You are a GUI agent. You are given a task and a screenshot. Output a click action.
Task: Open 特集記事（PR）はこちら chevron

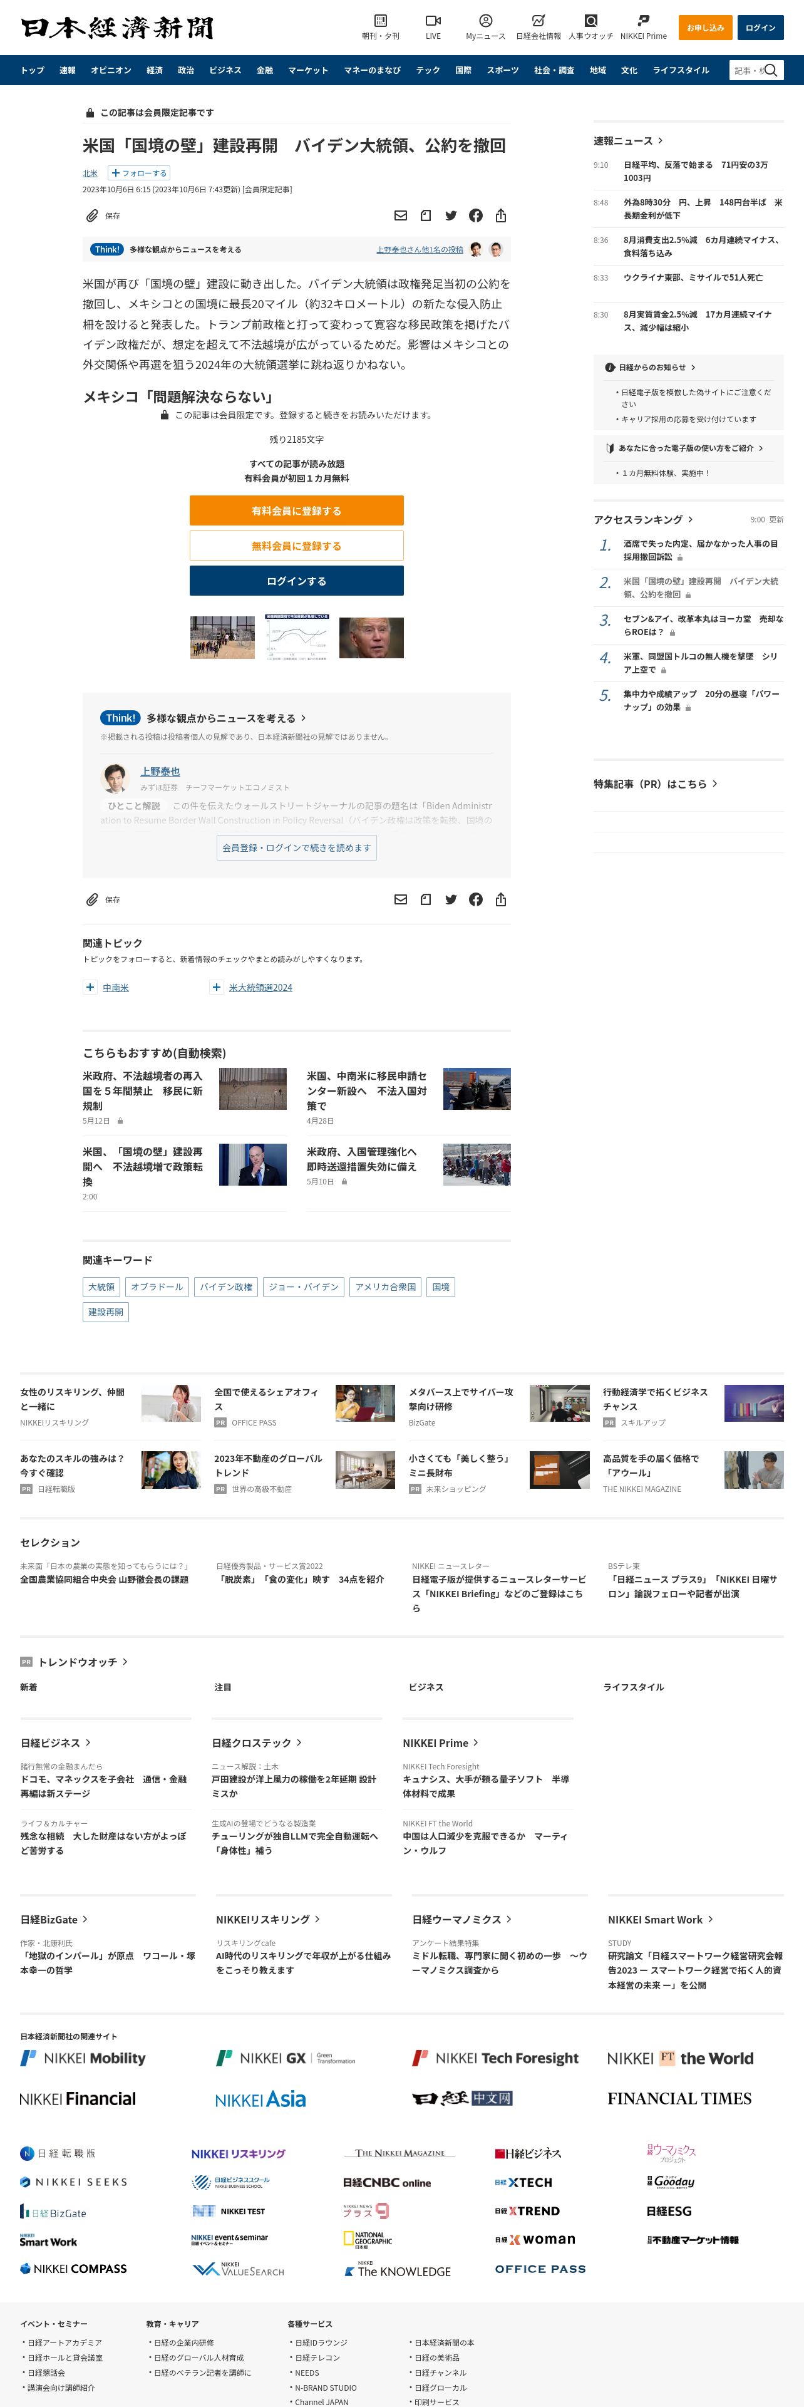tap(715, 784)
